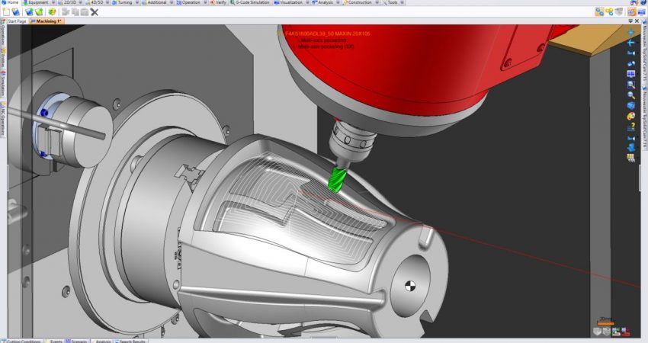Click the highlighted orange display icon, upper-right
The width and height of the screenshot is (648, 343).
[632, 12]
